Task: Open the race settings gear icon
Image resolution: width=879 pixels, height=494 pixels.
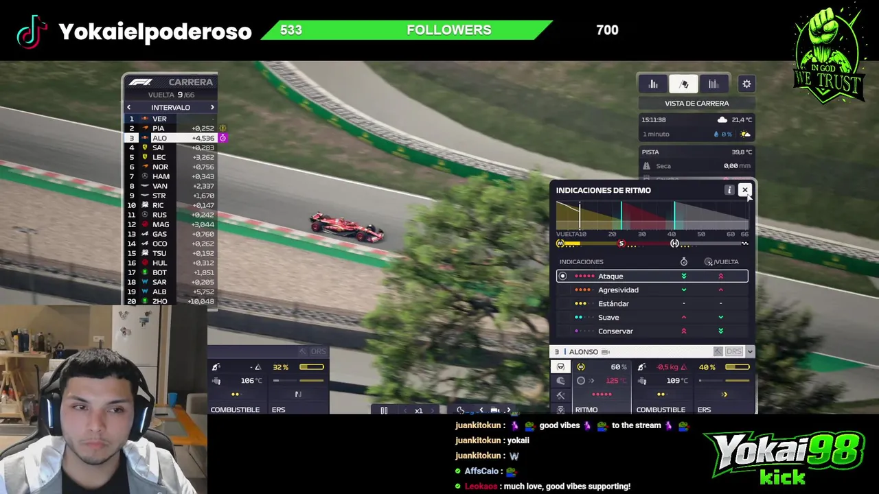Action: click(746, 84)
